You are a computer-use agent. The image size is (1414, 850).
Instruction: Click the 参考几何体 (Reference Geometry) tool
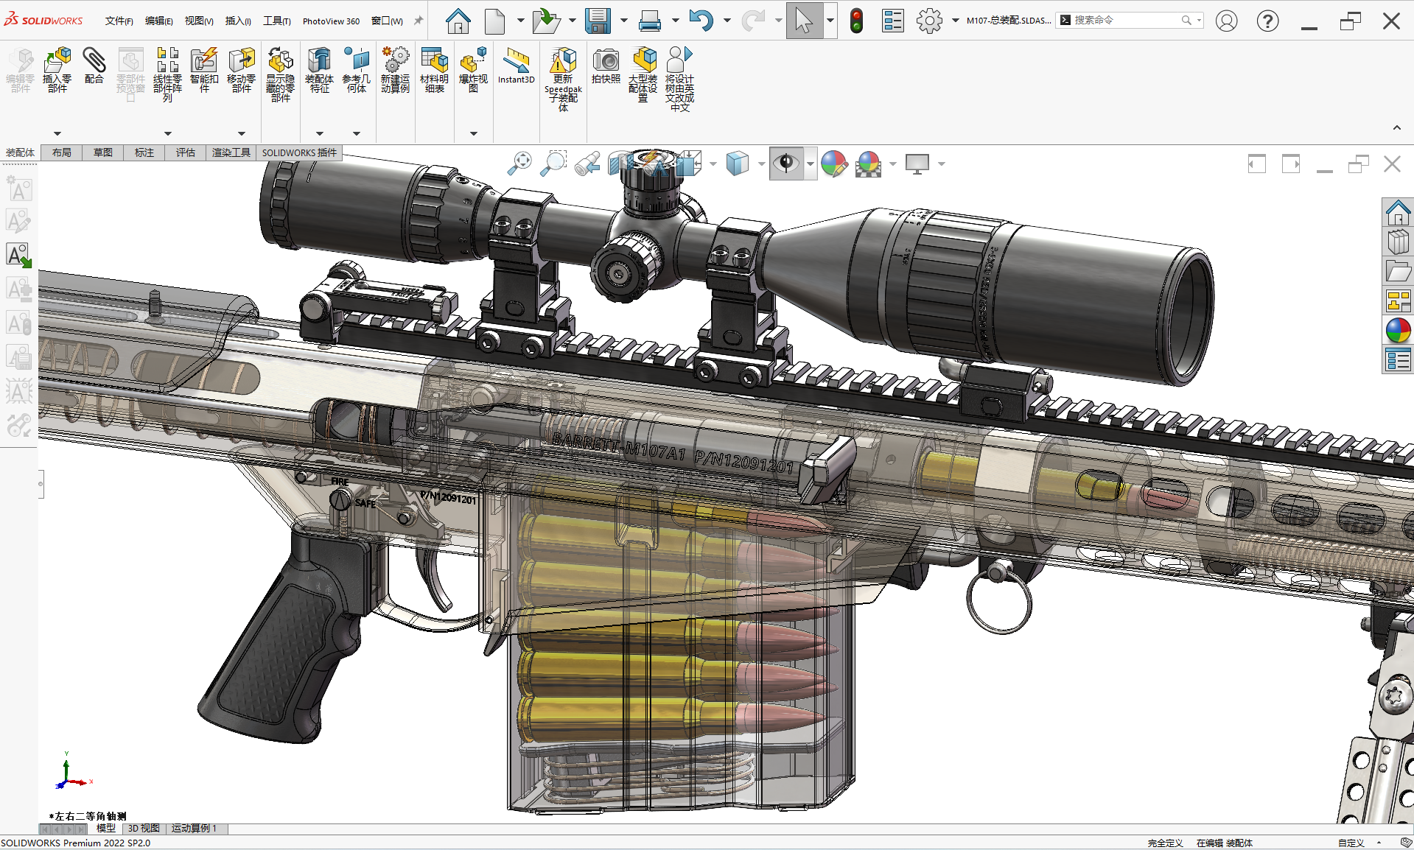(x=357, y=71)
